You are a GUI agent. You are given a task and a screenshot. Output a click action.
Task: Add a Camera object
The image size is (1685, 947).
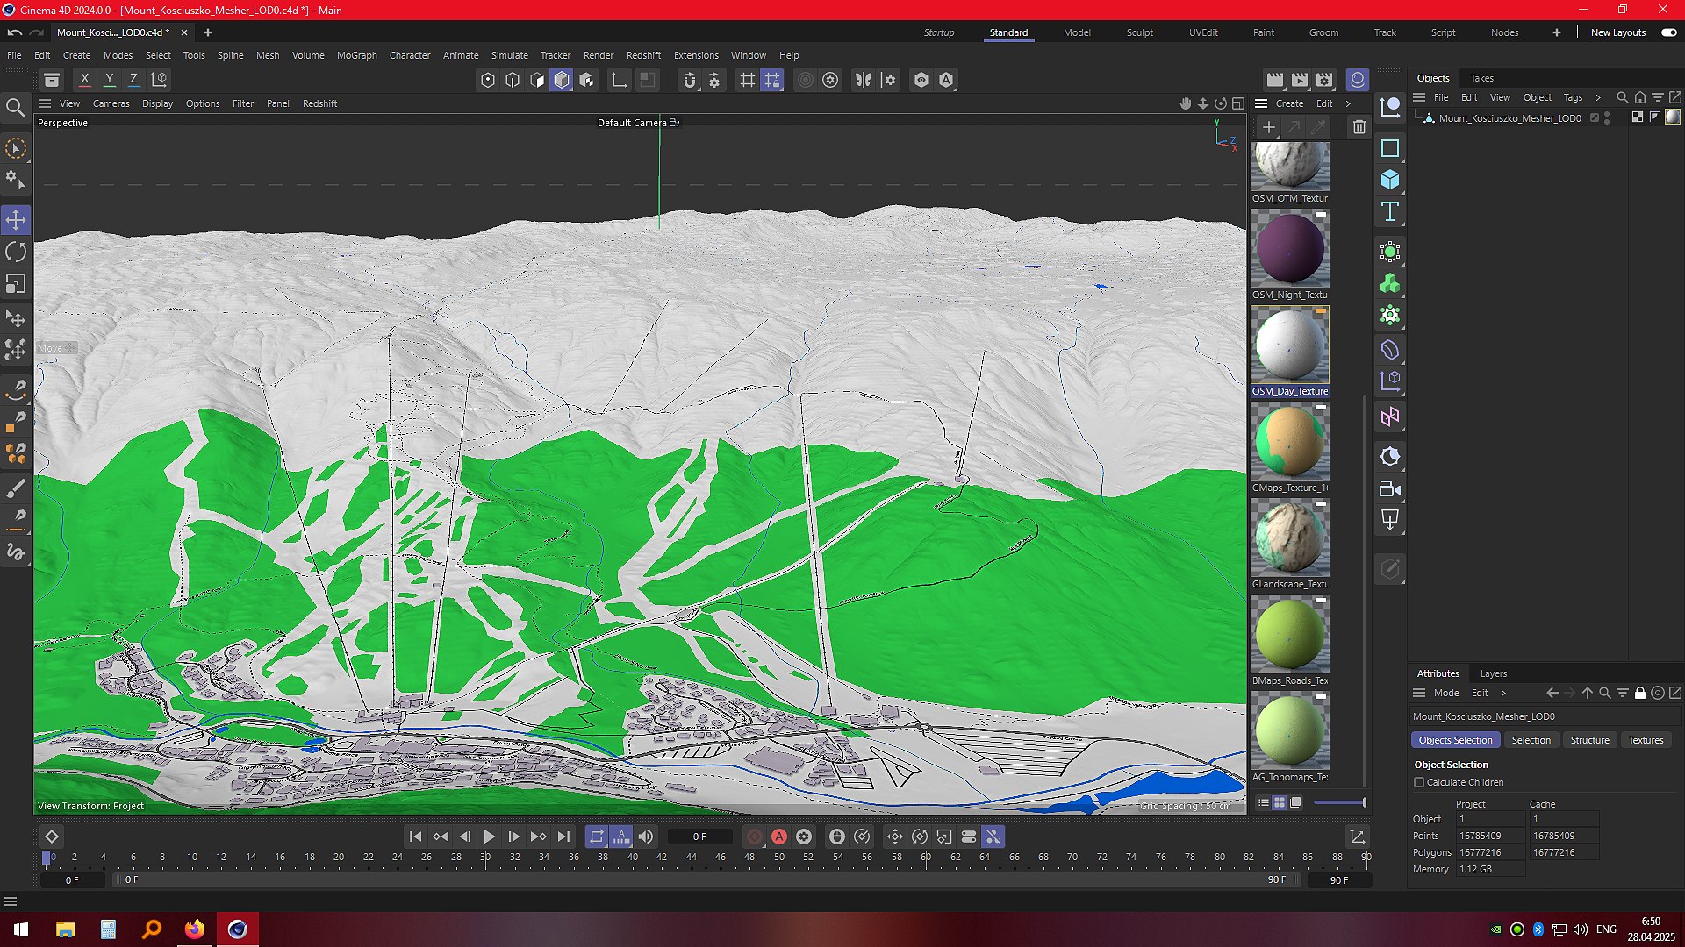tap(1390, 488)
